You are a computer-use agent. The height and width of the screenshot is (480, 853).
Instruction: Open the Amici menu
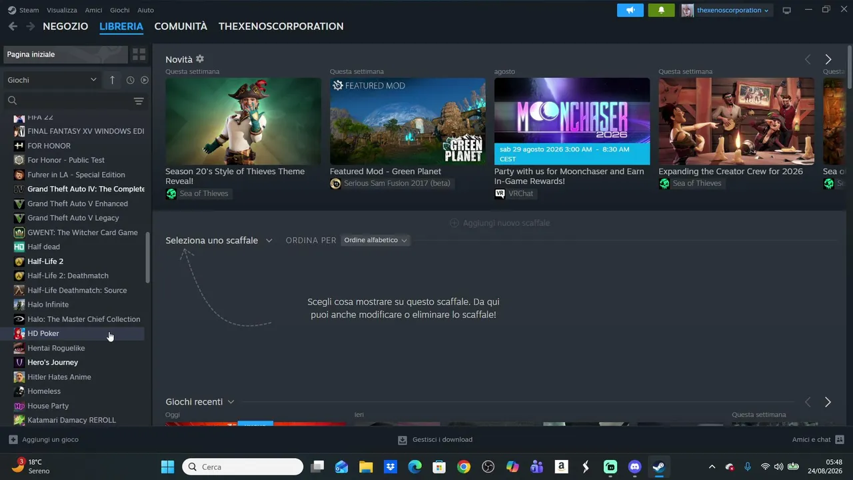point(93,10)
